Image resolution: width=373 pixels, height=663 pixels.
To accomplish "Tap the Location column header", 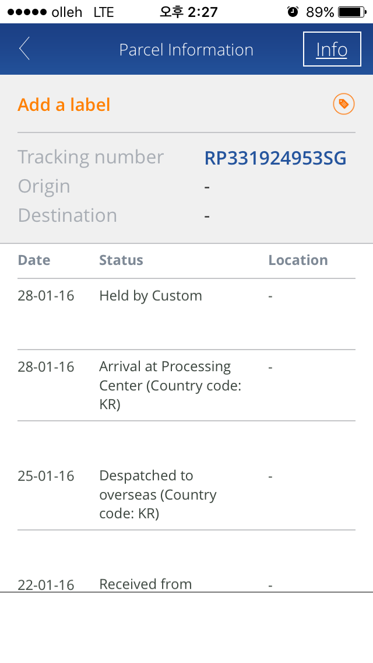I will [298, 260].
